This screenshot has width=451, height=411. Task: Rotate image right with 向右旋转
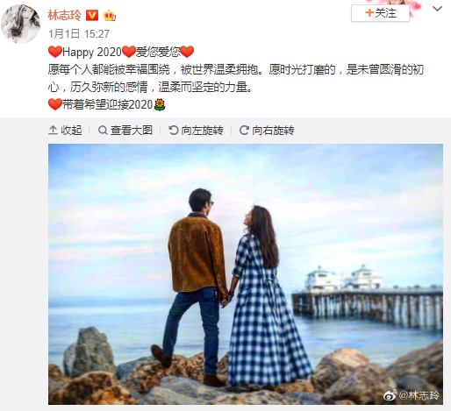[x=267, y=131]
